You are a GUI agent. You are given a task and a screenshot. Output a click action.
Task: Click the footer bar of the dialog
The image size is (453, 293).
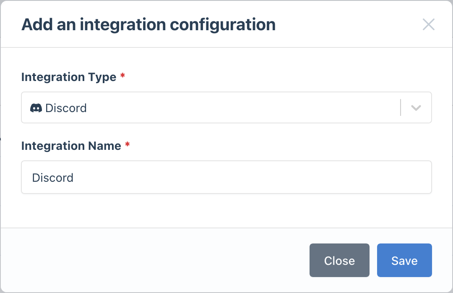pos(168,260)
